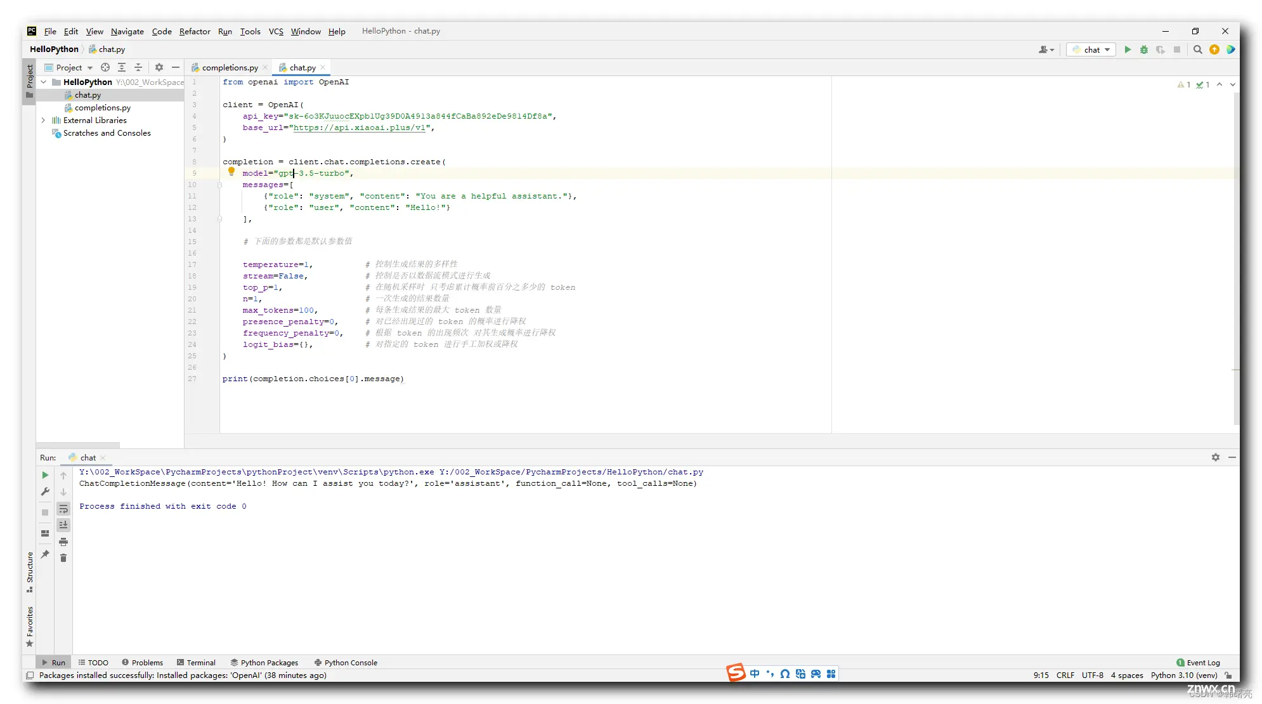Open Search Everywhere magnifier icon

1198,49
